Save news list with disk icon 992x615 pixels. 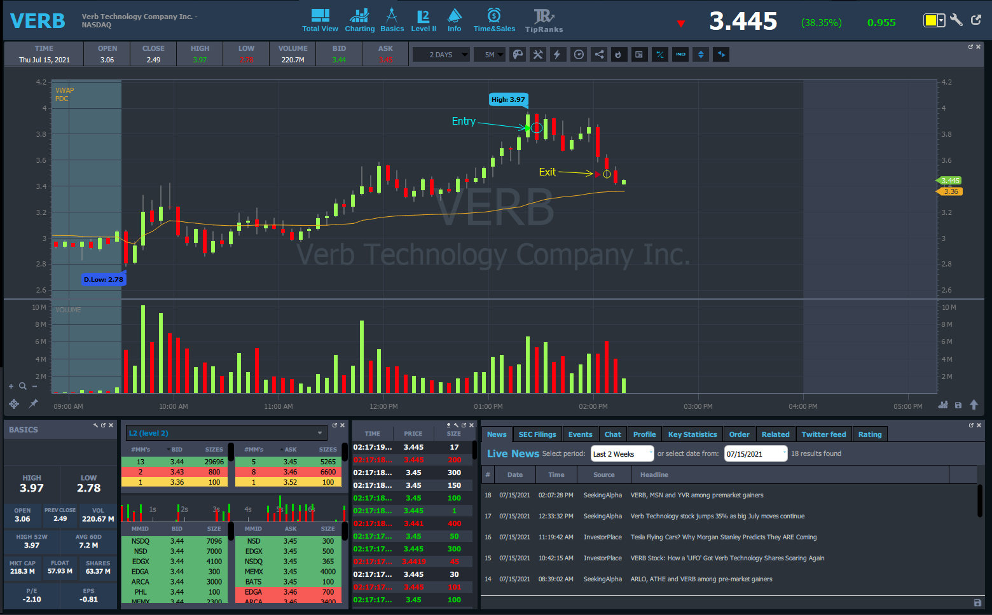(977, 602)
